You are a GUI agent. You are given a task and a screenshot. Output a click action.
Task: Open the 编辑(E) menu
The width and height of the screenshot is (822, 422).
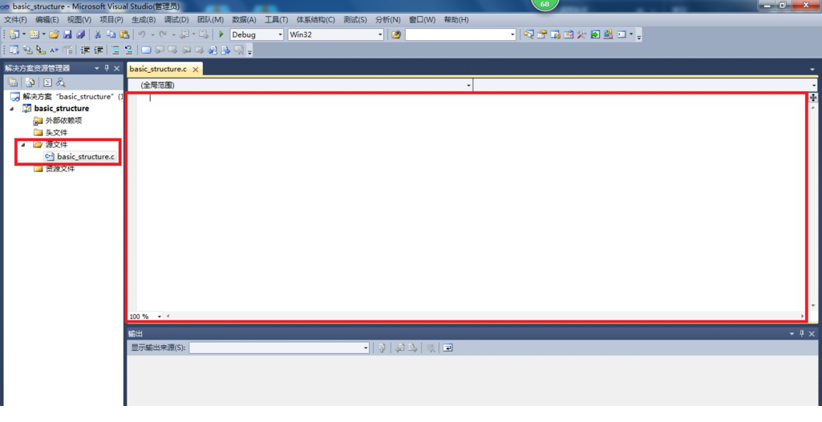(x=47, y=19)
